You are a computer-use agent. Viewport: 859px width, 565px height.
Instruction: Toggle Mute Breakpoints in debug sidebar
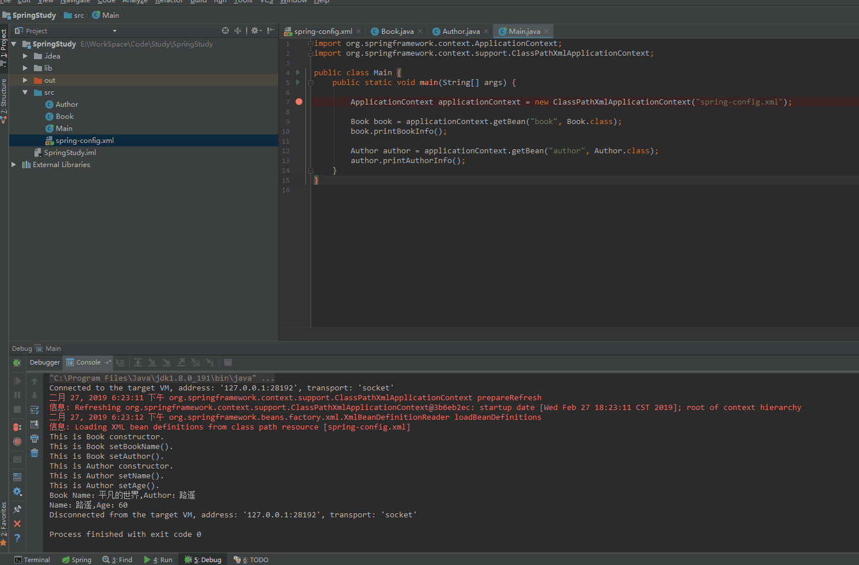pos(17,442)
